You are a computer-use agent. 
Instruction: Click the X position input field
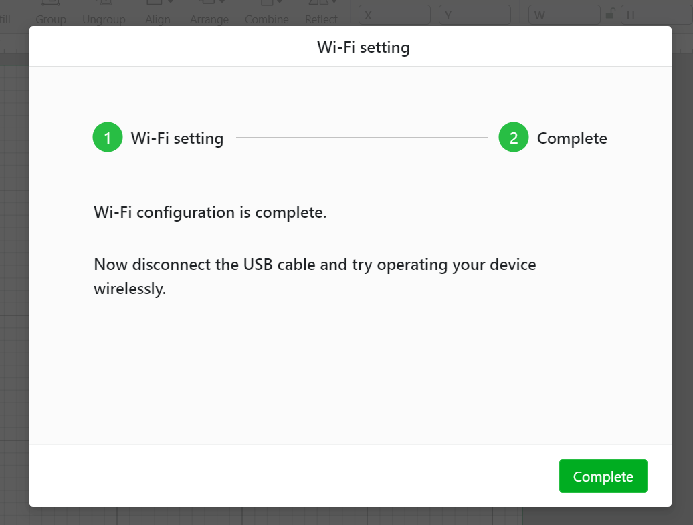pyautogui.click(x=394, y=15)
